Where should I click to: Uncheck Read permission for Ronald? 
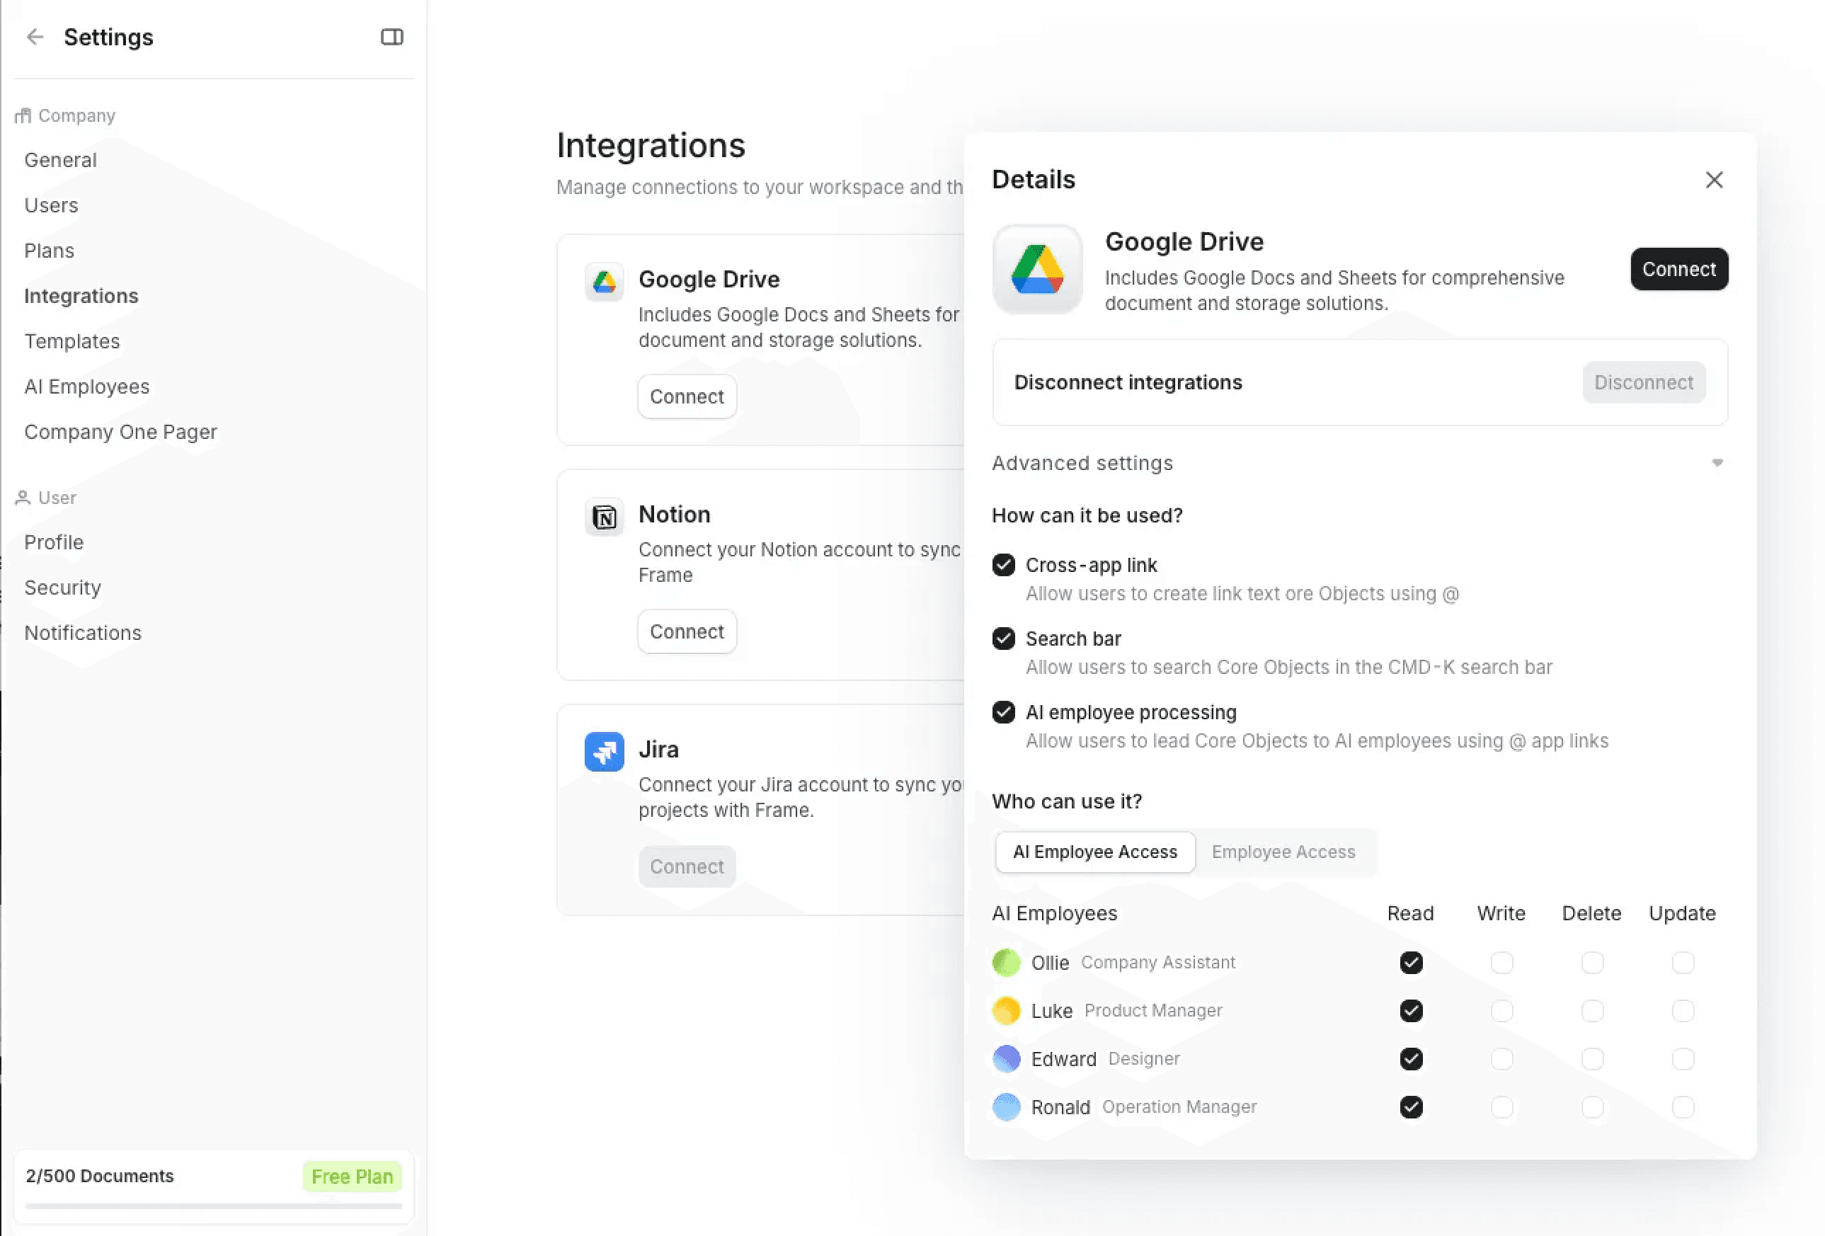pyautogui.click(x=1410, y=1106)
